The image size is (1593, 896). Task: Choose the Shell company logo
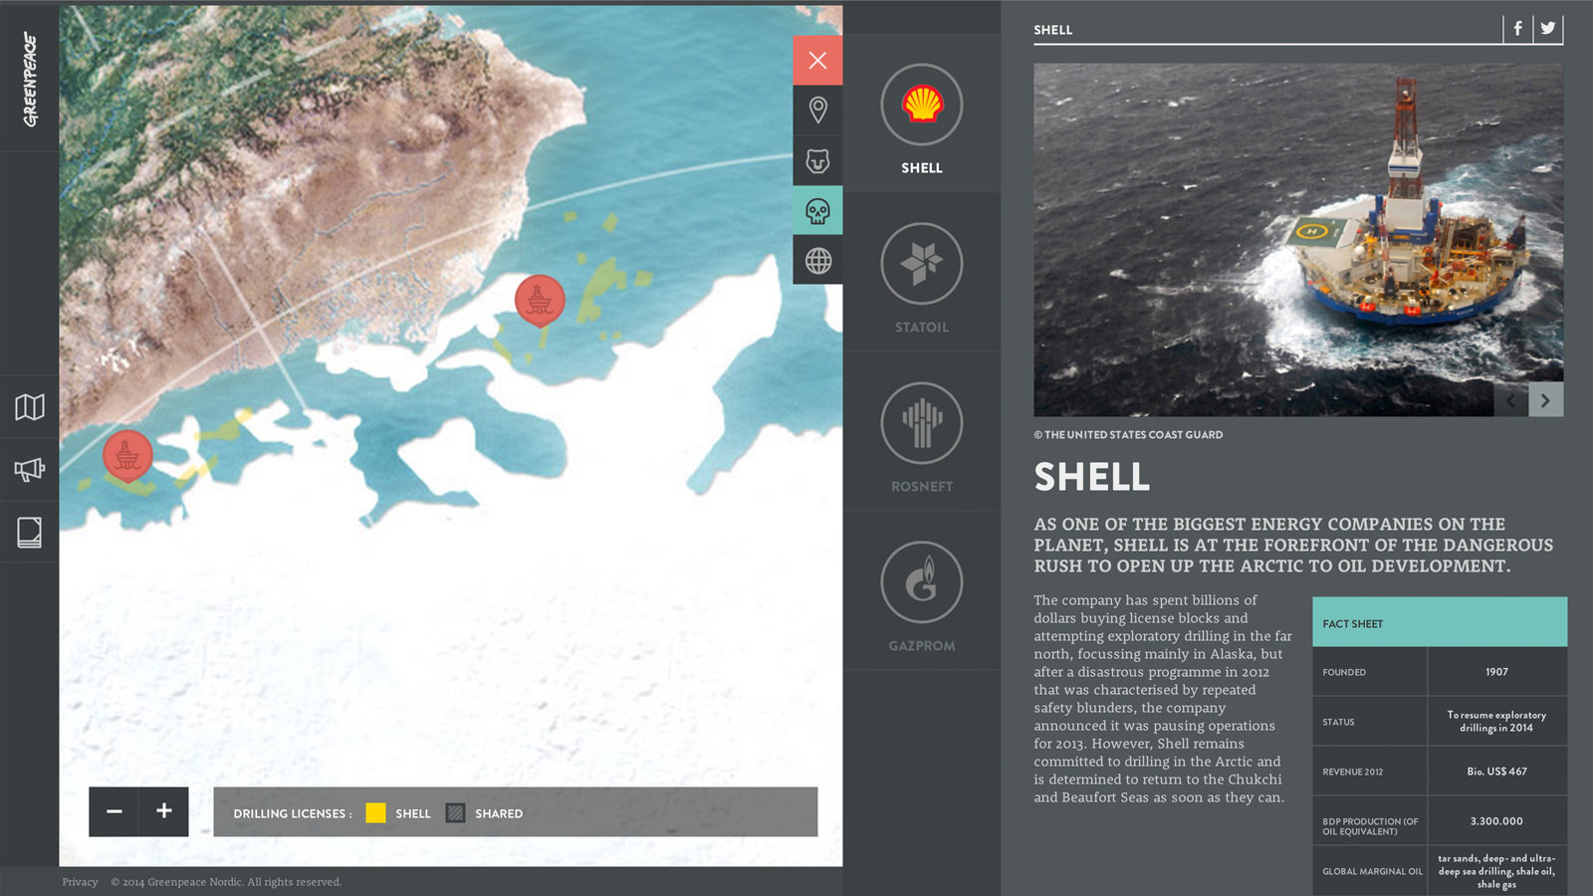coord(922,105)
